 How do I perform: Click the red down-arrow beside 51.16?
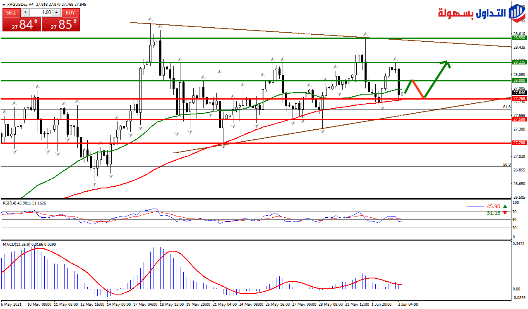tap(505, 213)
